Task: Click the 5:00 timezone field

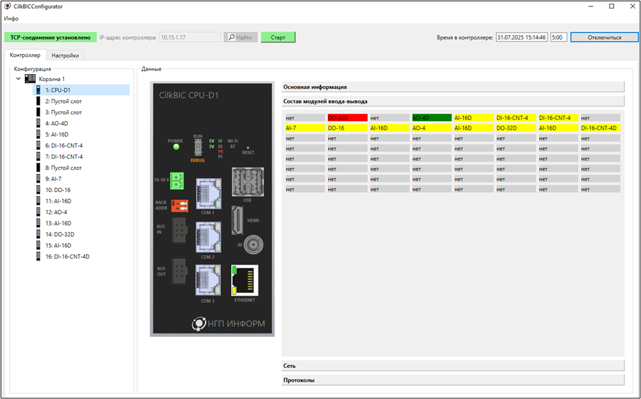Action: pyautogui.click(x=559, y=37)
